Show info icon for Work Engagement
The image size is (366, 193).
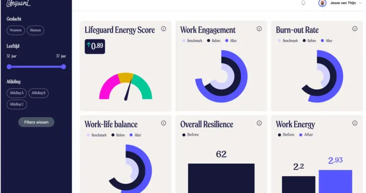pyautogui.click(x=259, y=29)
